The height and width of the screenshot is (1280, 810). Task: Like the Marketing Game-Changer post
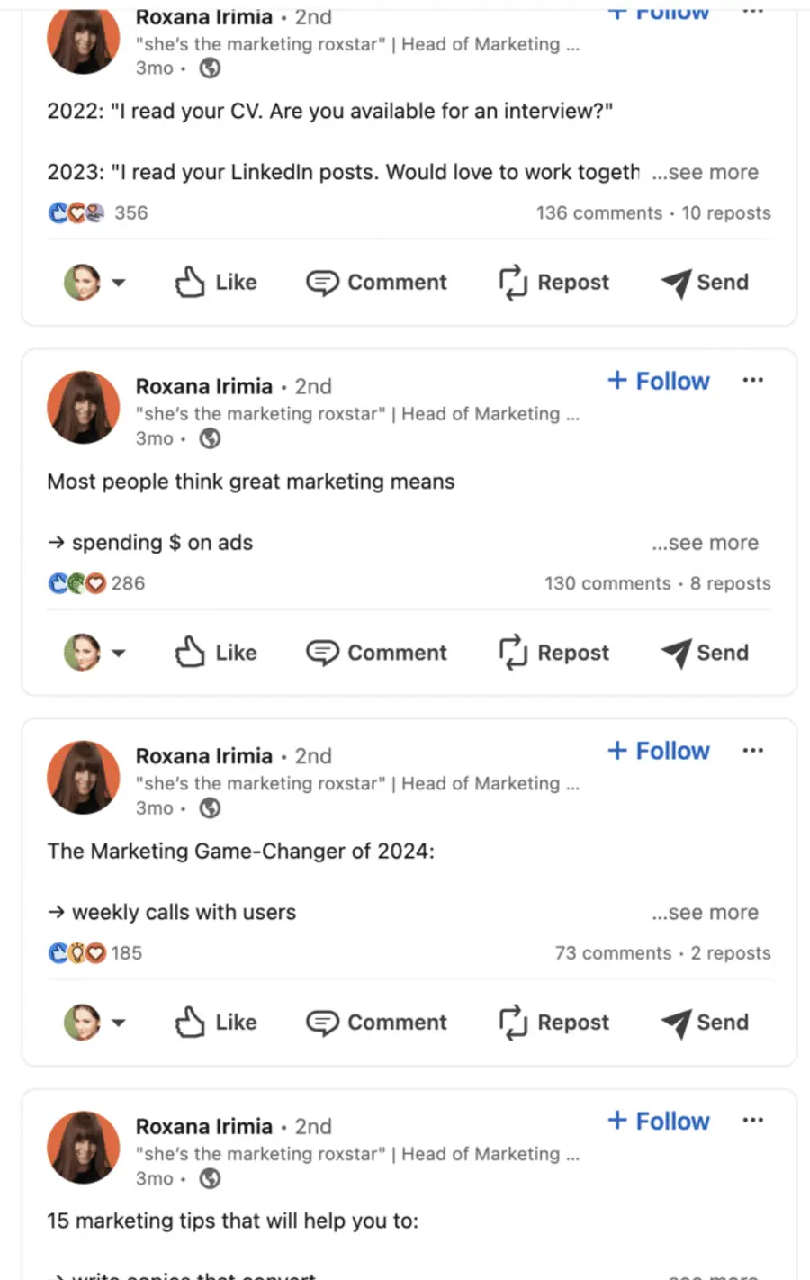pyautogui.click(x=216, y=1023)
